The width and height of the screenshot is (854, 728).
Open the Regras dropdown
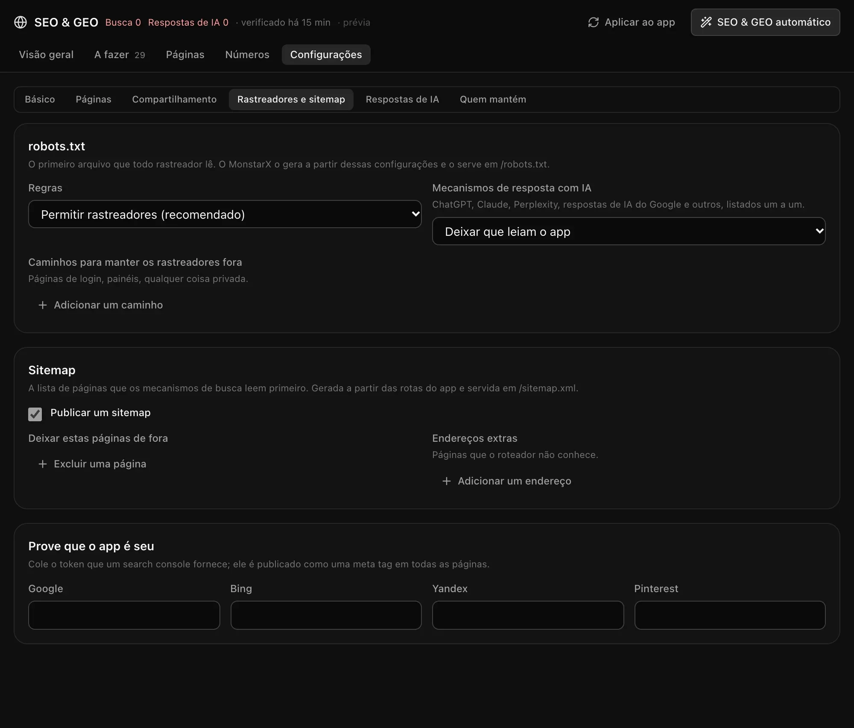(x=225, y=214)
